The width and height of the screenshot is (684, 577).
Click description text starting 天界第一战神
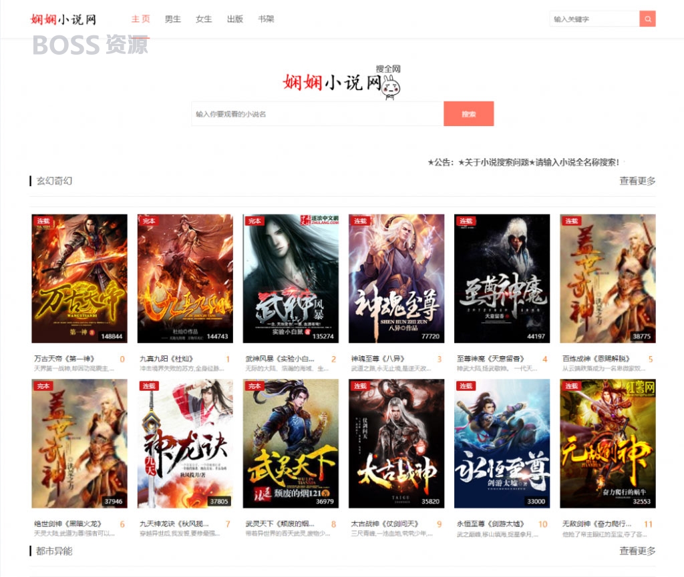(x=74, y=368)
